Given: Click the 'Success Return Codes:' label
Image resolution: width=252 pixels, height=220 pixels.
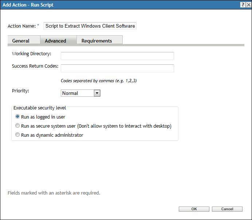Looking at the screenshot, I should point(35,66).
